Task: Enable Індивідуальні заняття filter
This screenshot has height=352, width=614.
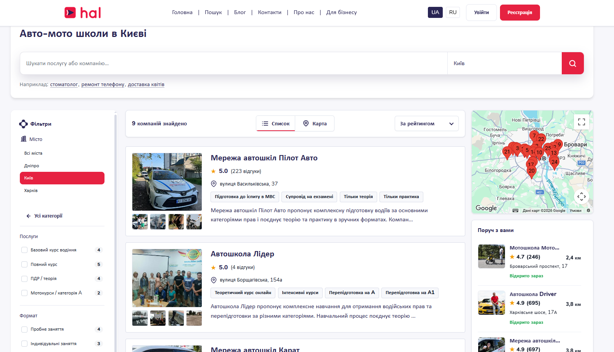Action: [x=24, y=344]
